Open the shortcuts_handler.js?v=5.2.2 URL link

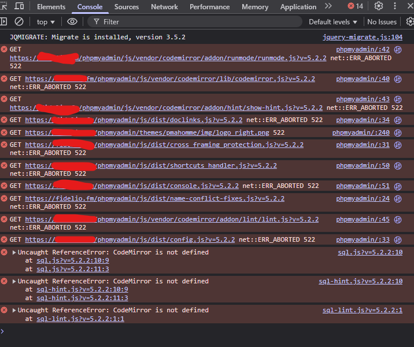[151, 165]
